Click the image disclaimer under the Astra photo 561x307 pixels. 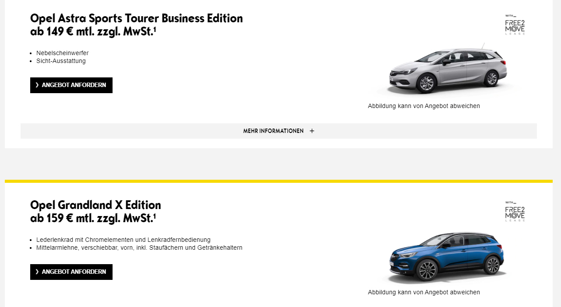[x=424, y=106]
